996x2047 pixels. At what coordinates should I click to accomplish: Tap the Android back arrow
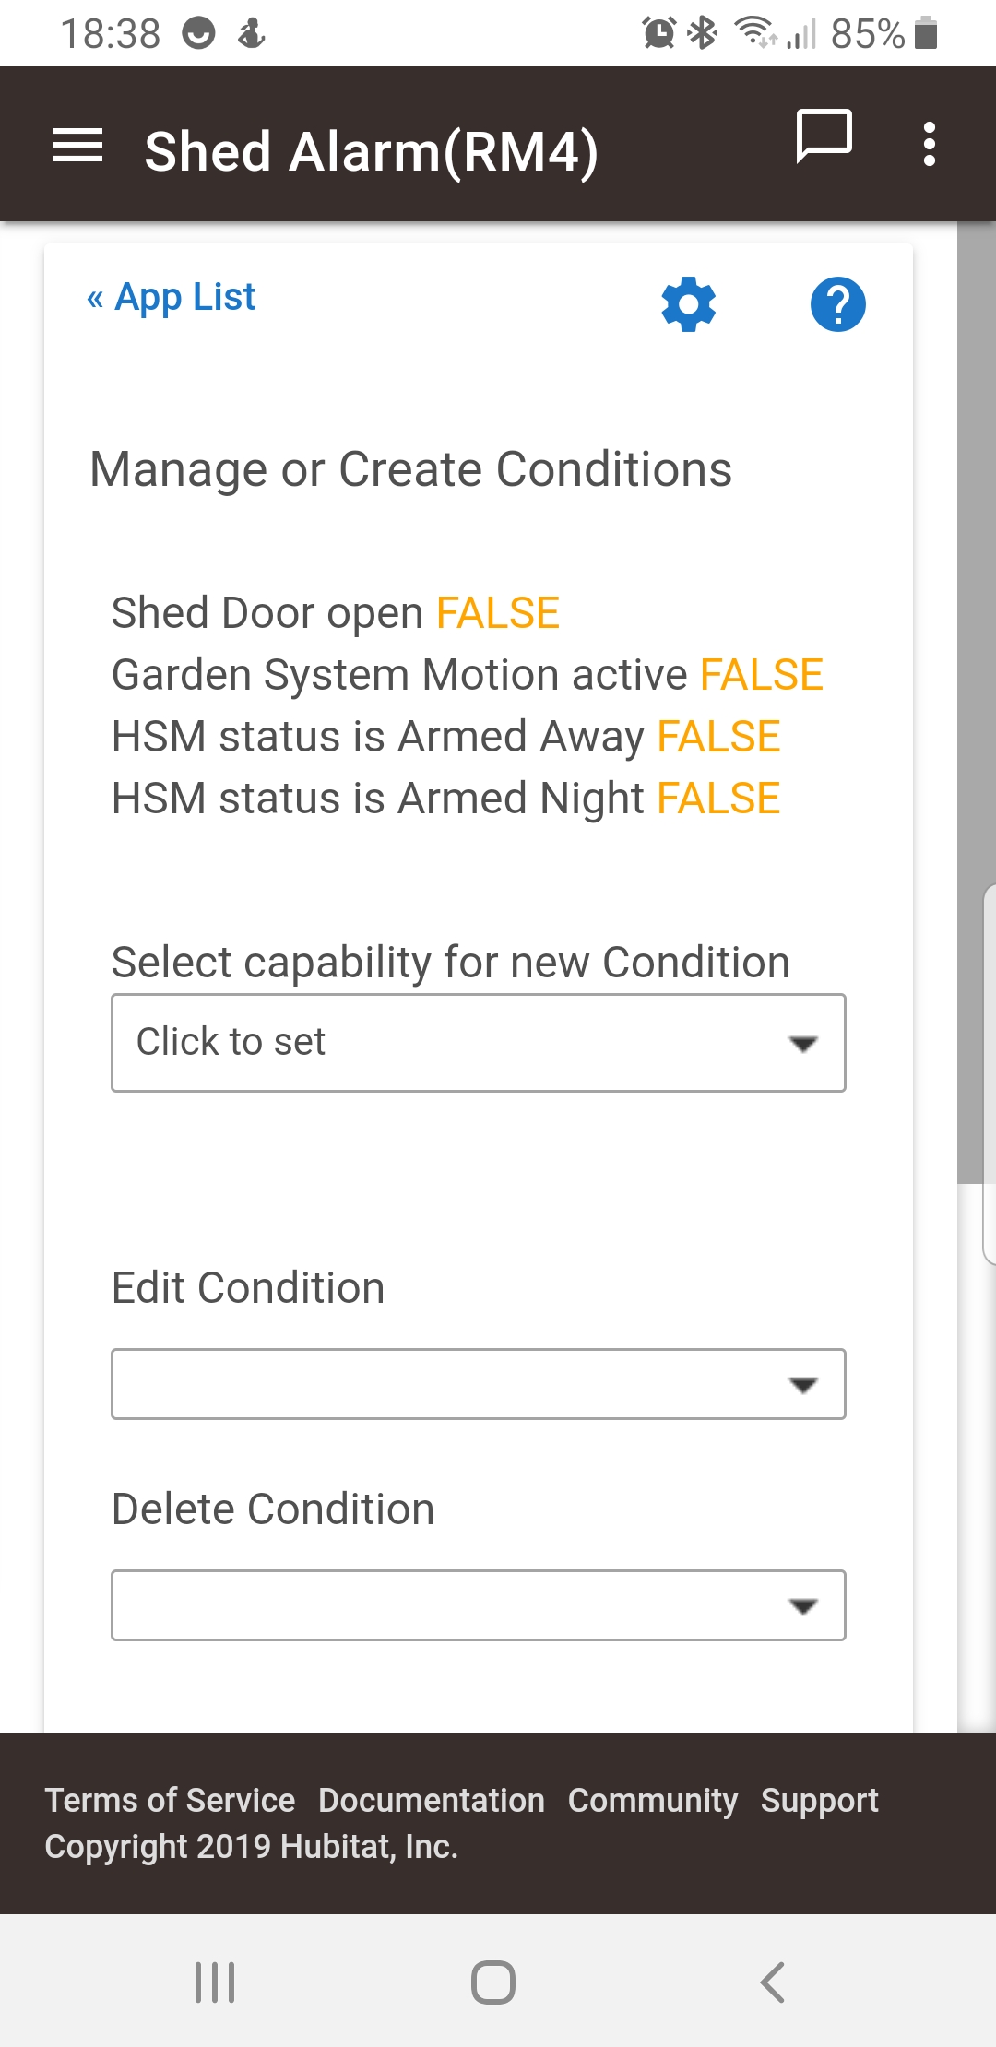pos(772,1982)
